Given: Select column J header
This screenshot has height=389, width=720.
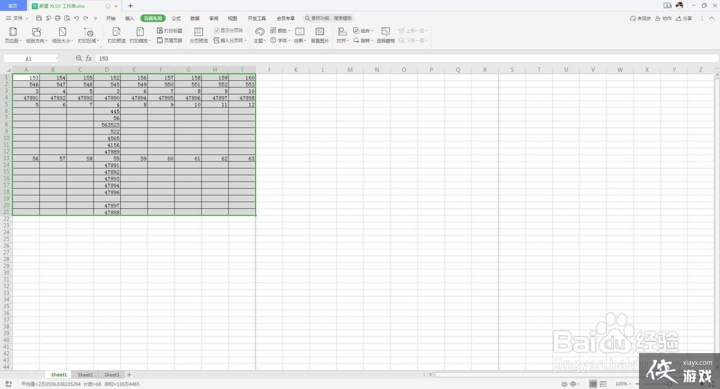Looking at the screenshot, I should [x=269, y=70].
